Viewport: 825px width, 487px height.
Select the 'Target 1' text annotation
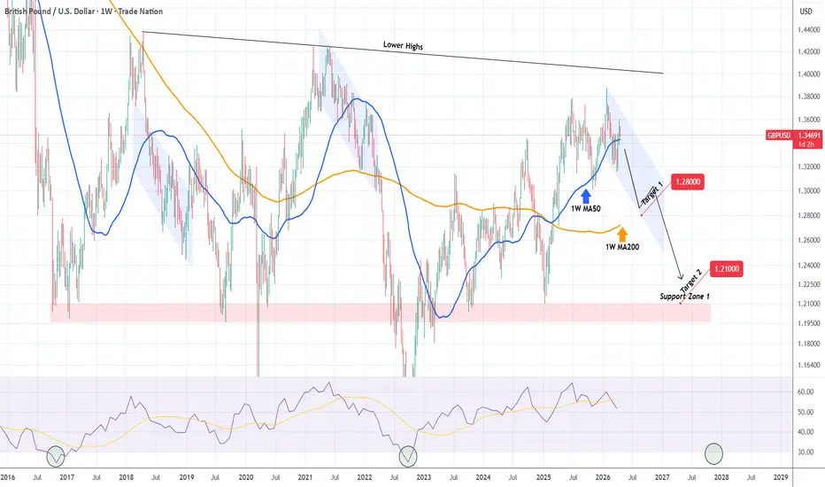tap(652, 193)
